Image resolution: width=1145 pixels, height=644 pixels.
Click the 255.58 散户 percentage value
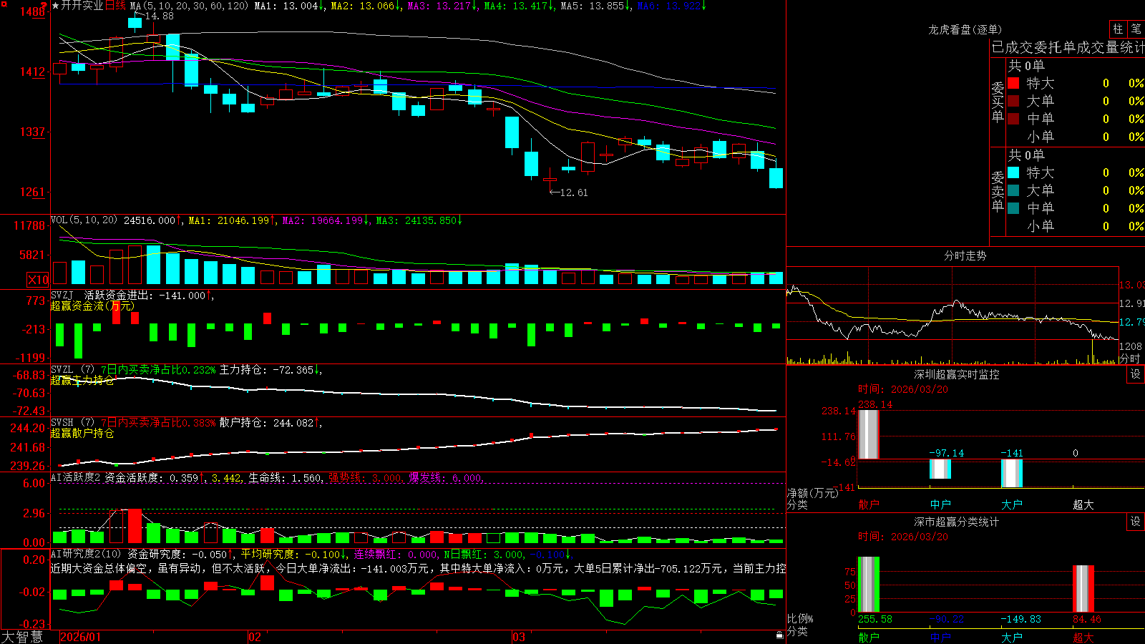click(875, 619)
